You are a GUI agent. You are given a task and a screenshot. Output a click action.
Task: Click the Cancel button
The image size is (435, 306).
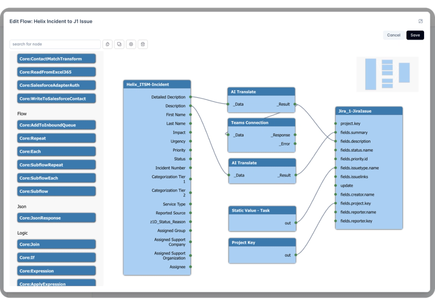pyautogui.click(x=394, y=35)
